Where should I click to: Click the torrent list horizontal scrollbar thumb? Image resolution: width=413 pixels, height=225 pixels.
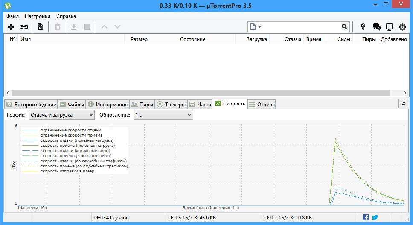click(x=201, y=93)
